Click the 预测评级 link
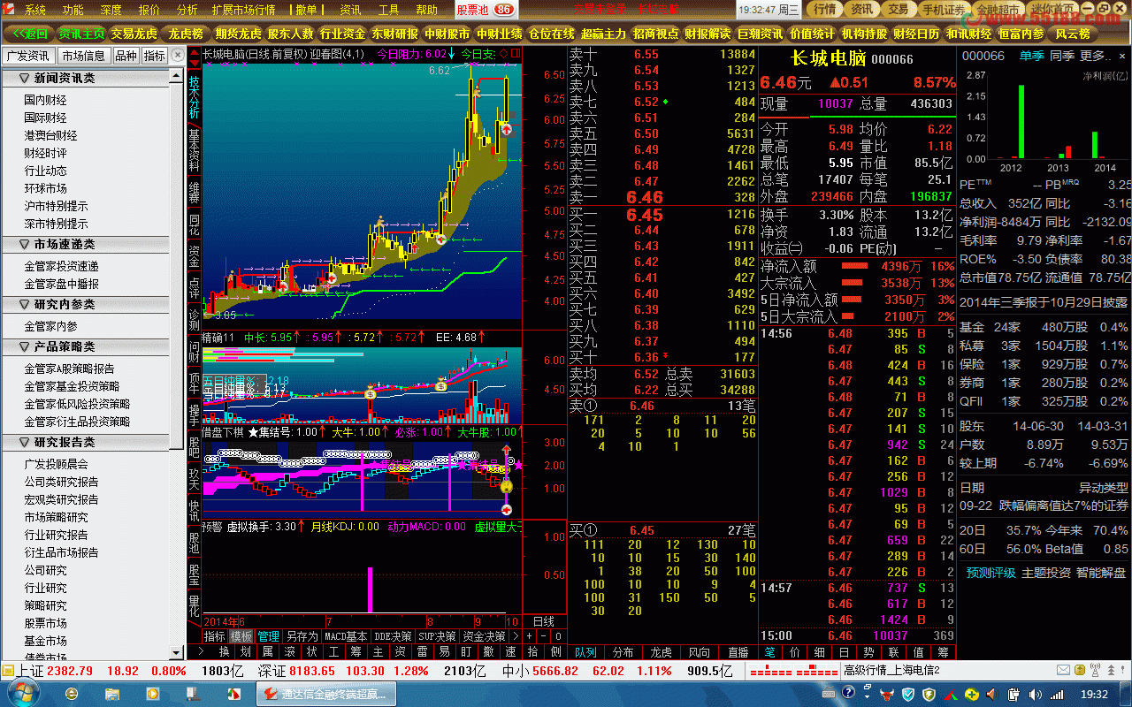This screenshot has width=1132, height=707. (x=990, y=573)
